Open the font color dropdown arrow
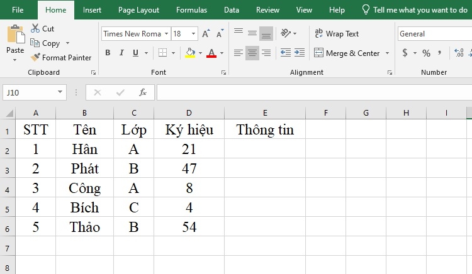The width and height of the screenshot is (472, 274). coord(222,53)
